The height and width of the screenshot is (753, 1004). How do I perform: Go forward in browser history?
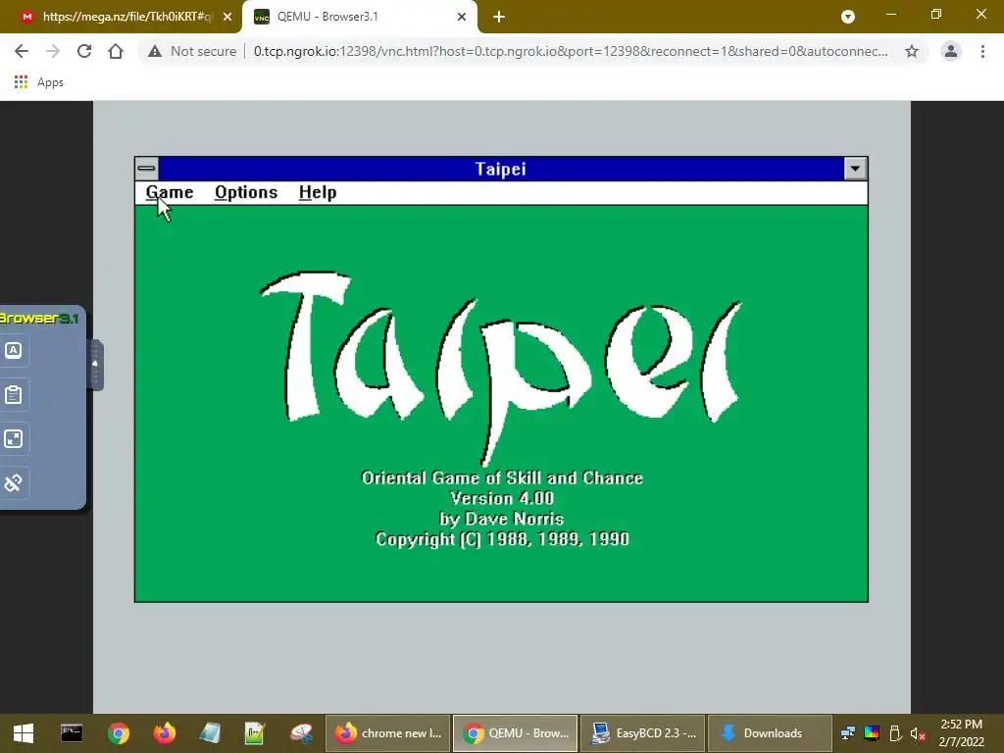53,51
